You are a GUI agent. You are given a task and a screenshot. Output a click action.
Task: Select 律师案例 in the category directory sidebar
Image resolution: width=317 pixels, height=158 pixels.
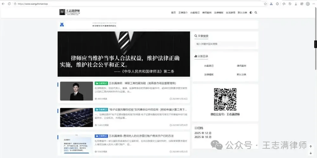pos(241,66)
